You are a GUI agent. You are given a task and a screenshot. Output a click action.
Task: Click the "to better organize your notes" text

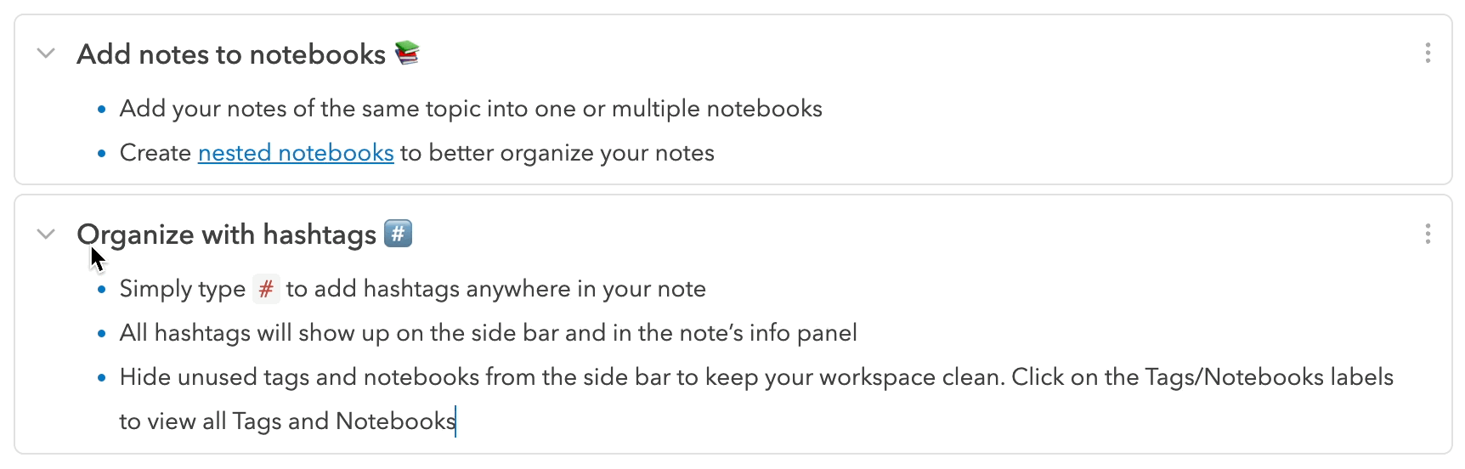[557, 153]
